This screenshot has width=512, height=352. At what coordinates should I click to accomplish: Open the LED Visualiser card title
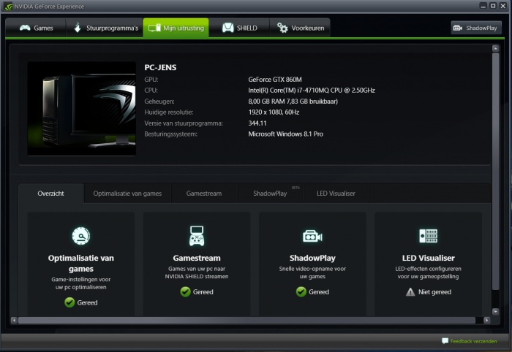click(x=429, y=258)
